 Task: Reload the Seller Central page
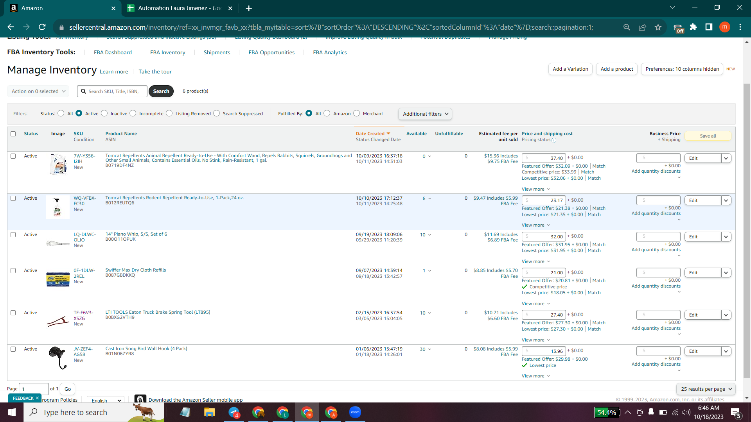(x=42, y=27)
